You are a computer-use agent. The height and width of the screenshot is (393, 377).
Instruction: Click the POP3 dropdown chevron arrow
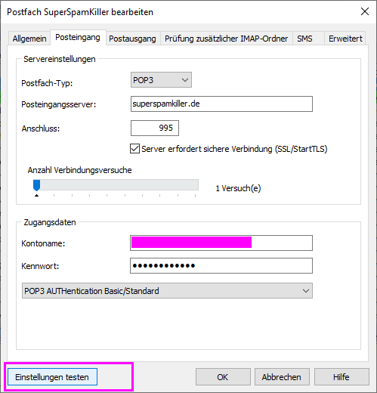point(185,80)
